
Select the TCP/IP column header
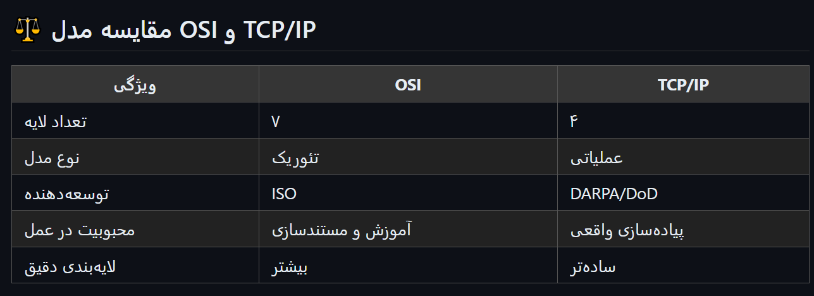click(682, 85)
